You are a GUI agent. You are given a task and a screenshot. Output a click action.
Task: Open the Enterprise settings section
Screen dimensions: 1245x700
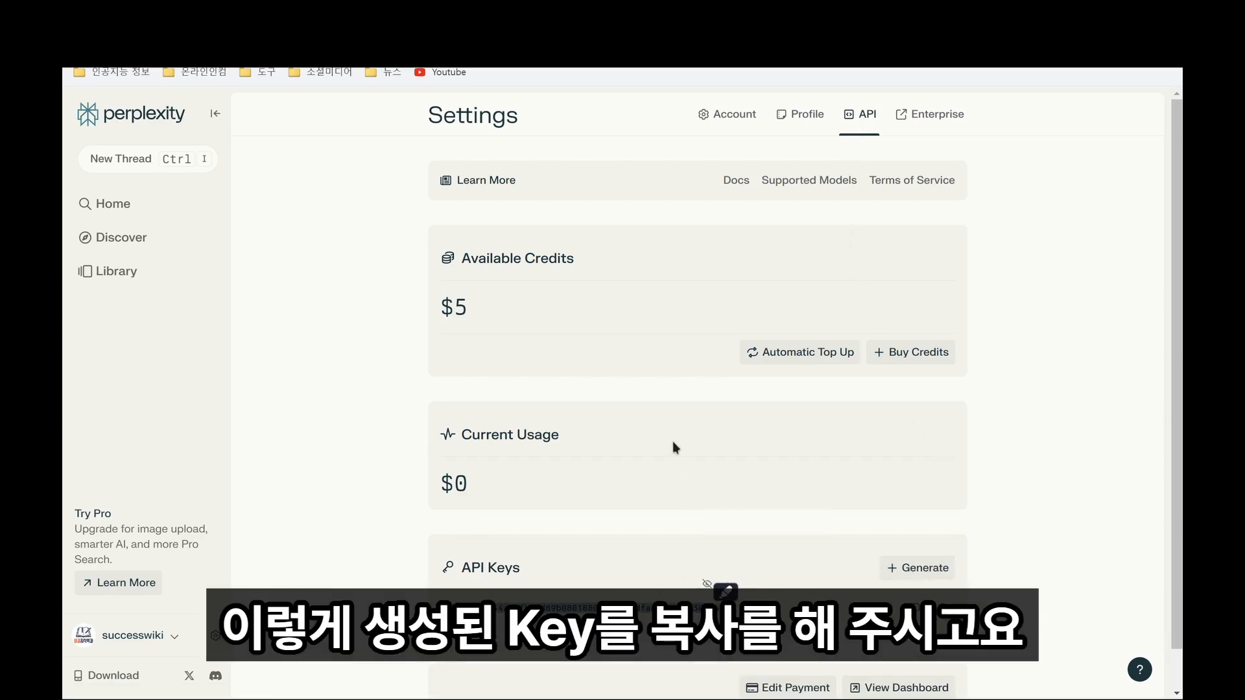(x=929, y=113)
